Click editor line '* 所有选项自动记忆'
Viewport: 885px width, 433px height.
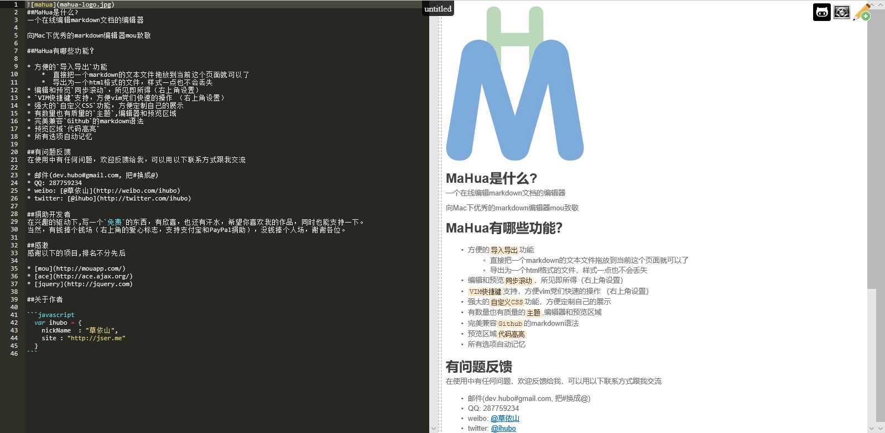60,136
